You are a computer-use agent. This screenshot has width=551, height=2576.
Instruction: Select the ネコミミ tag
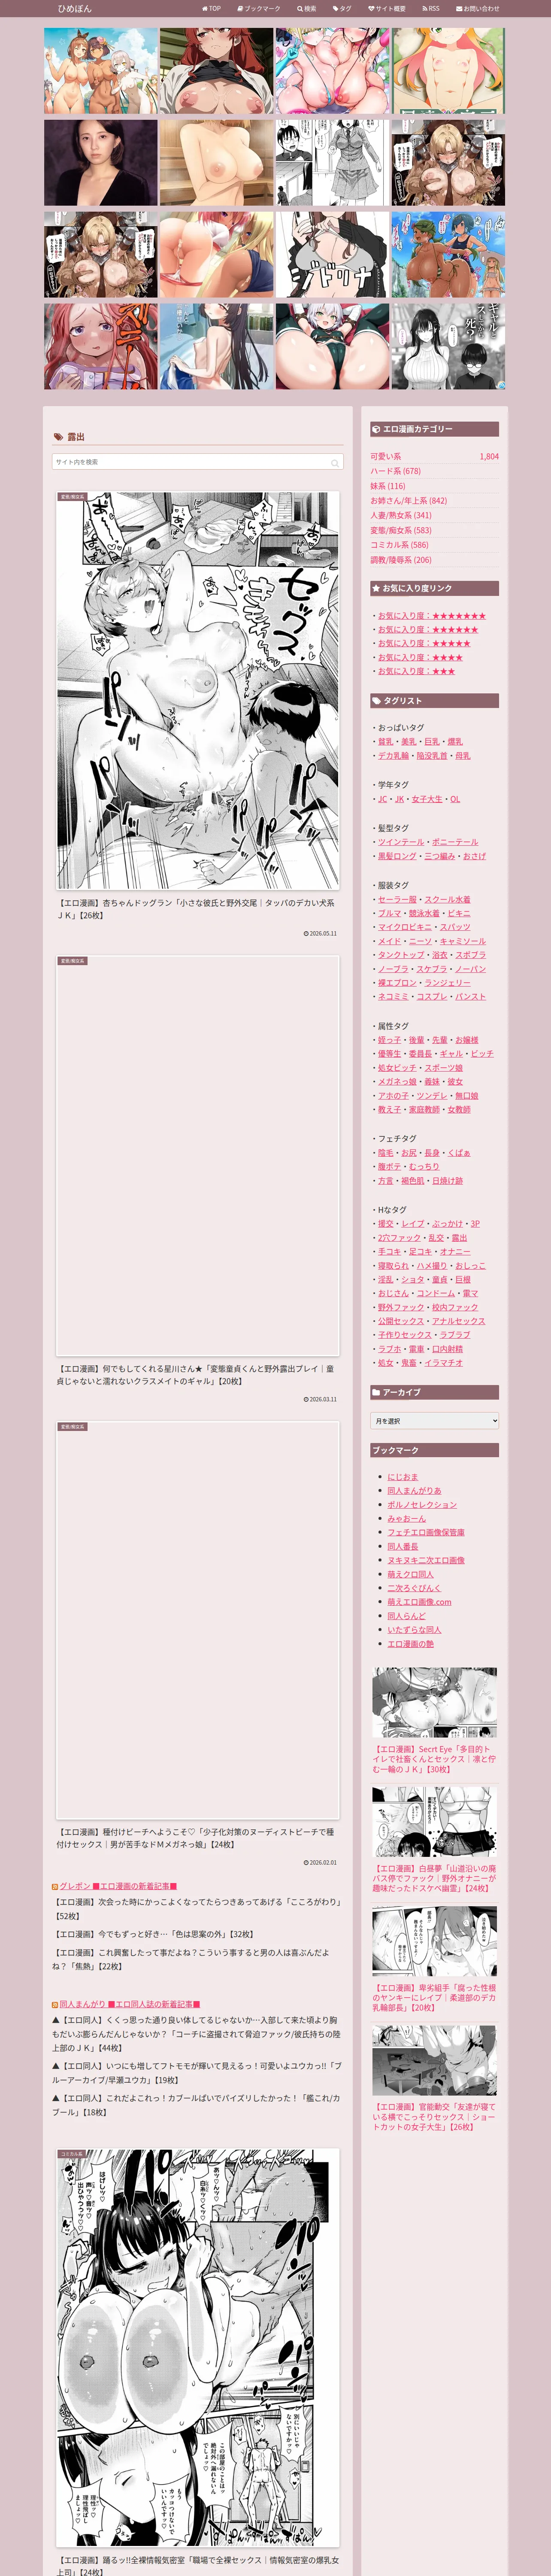[x=393, y=997]
